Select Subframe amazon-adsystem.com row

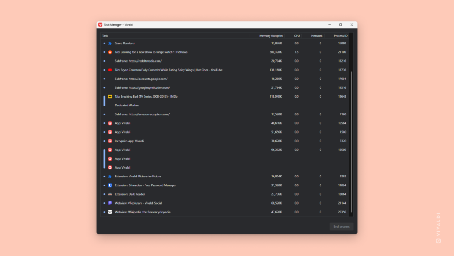[x=225, y=114]
